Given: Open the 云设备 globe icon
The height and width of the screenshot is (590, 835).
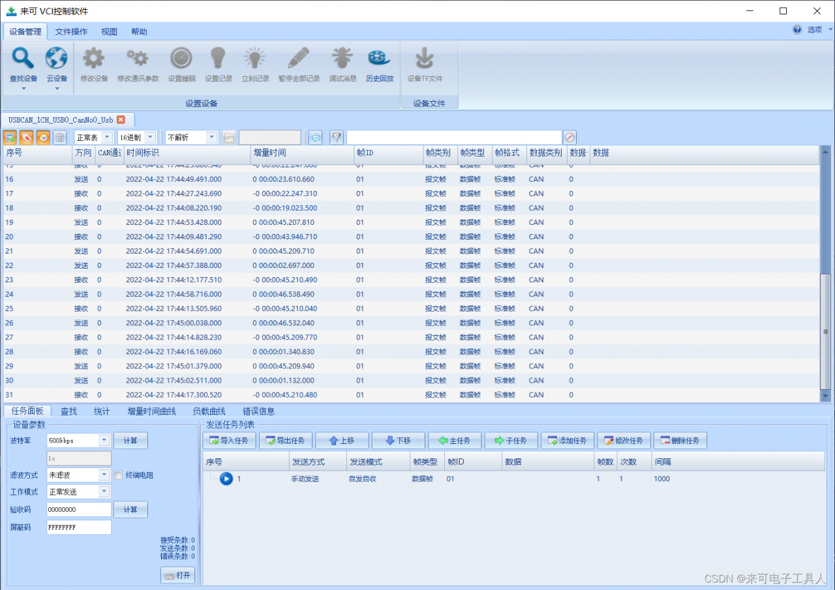Looking at the screenshot, I should pos(57,59).
